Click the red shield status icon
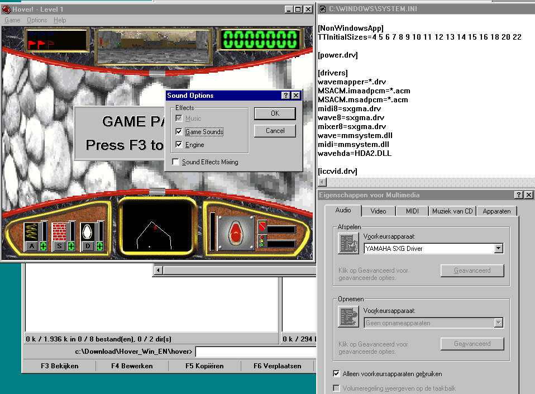 pos(262,226)
